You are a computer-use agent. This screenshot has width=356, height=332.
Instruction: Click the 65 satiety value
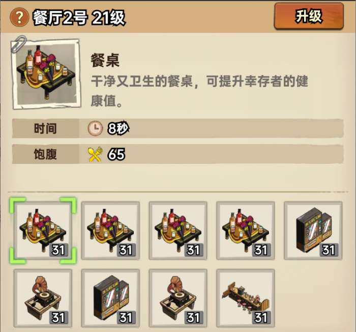click(x=116, y=154)
